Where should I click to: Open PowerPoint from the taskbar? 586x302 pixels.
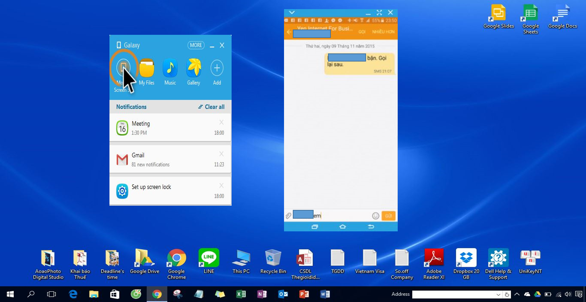click(x=304, y=294)
